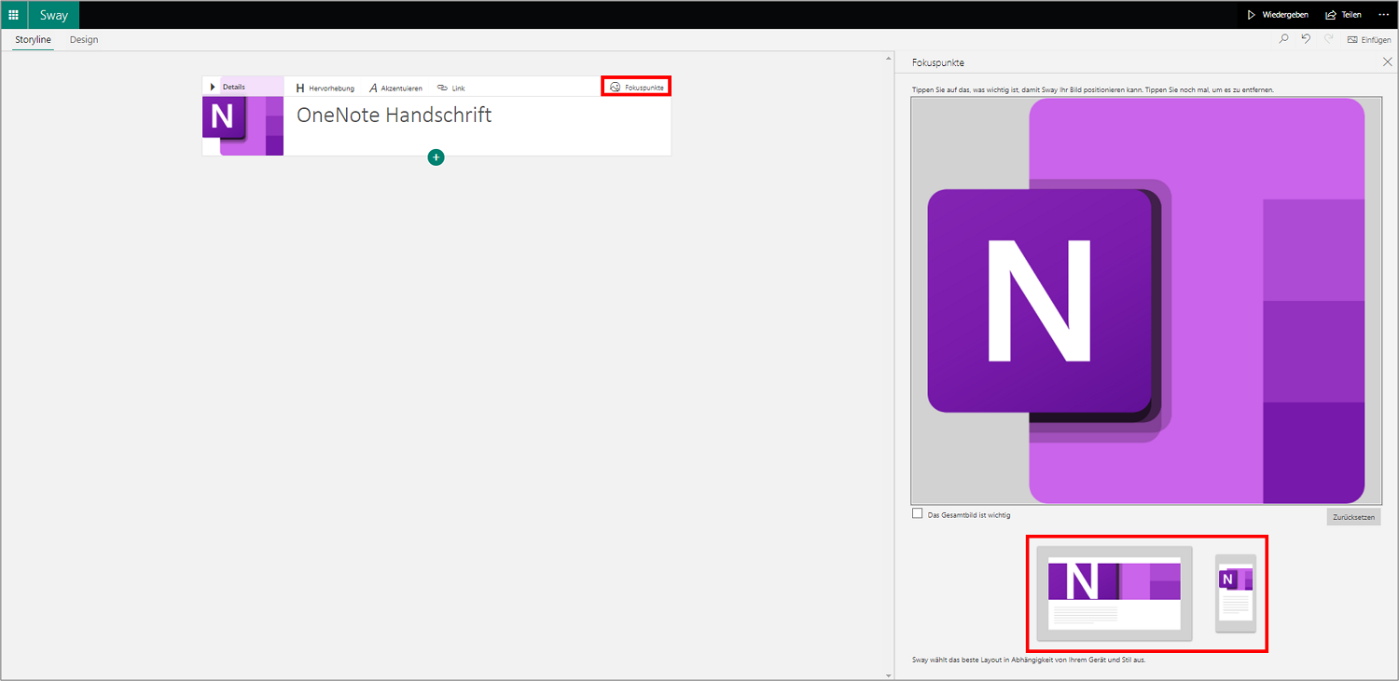The height and width of the screenshot is (681, 1399).
Task: Select the mobile layout preview thumbnail
Action: click(1236, 593)
